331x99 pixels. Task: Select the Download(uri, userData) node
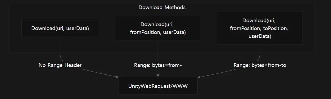[60, 28]
